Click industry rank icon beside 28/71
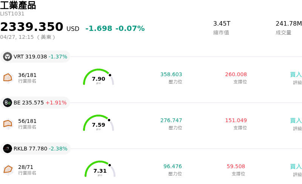Screen dimensions: 302x184 click(8, 170)
